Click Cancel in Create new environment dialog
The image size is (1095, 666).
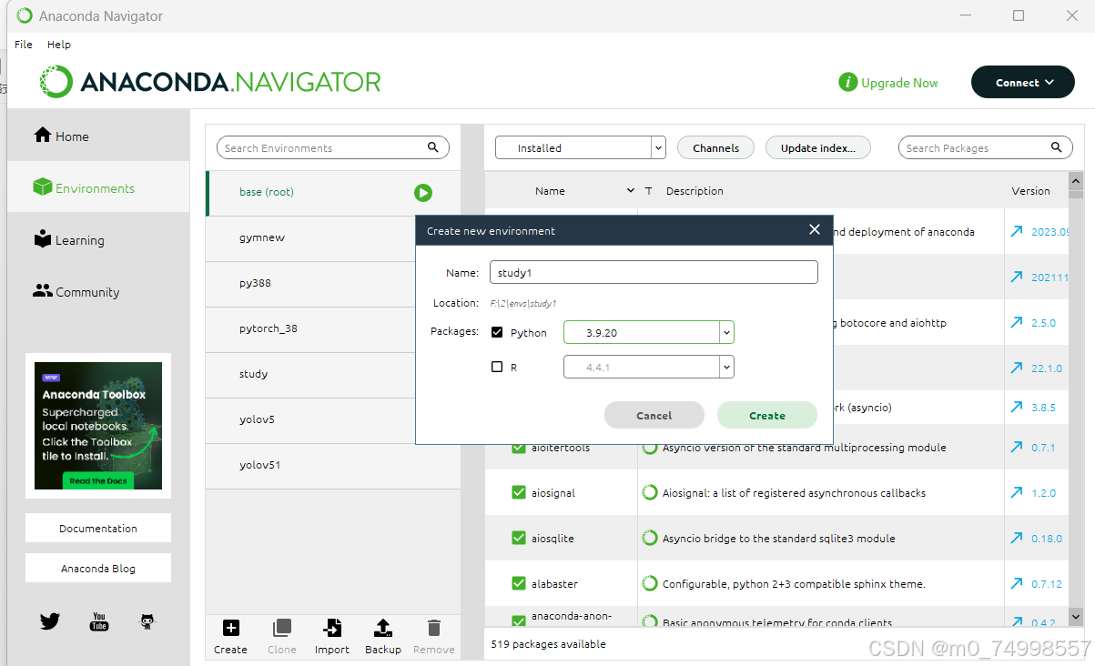pos(654,415)
